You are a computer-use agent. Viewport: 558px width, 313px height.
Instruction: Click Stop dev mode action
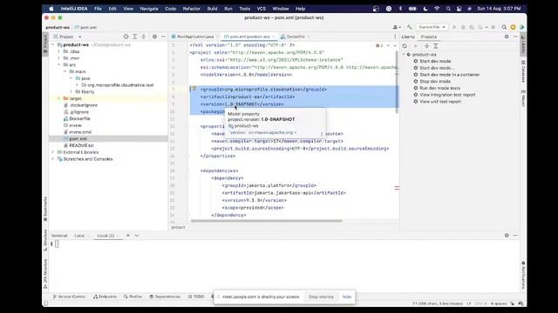point(435,82)
